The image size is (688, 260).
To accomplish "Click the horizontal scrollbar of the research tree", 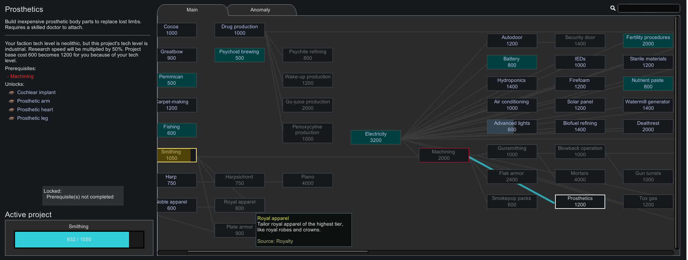I will [x=278, y=252].
